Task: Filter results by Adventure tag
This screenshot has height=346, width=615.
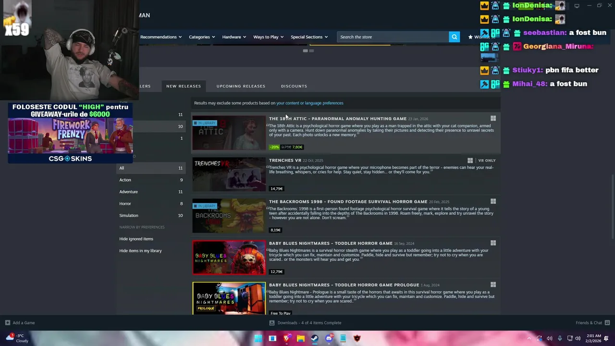Action: click(x=151, y=192)
